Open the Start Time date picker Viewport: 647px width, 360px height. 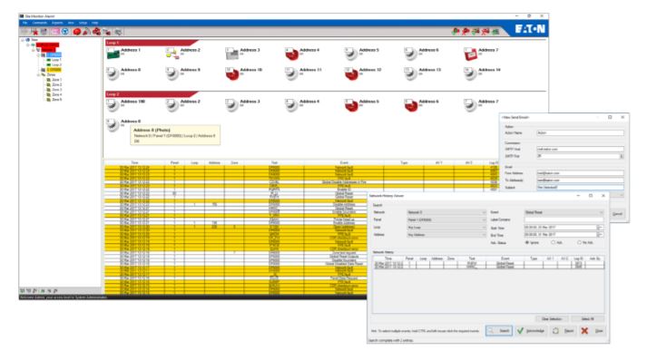click(x=600, y=228)
